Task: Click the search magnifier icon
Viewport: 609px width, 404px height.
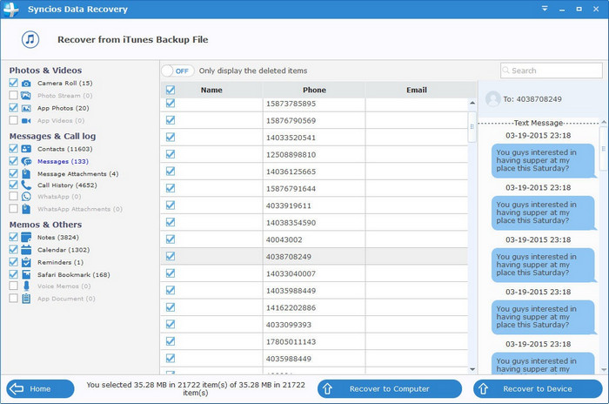Action: (x=505, y=71)
